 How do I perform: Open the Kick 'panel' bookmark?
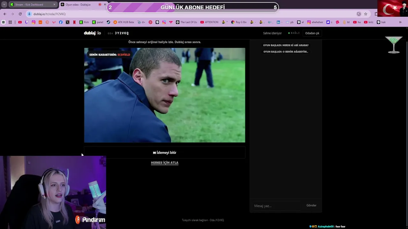[x=98, y=22]
